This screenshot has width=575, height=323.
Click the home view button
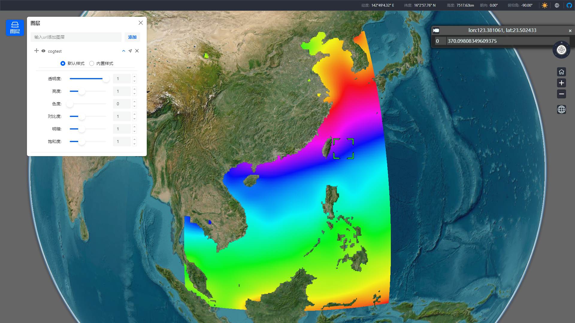tap(561, 72)
